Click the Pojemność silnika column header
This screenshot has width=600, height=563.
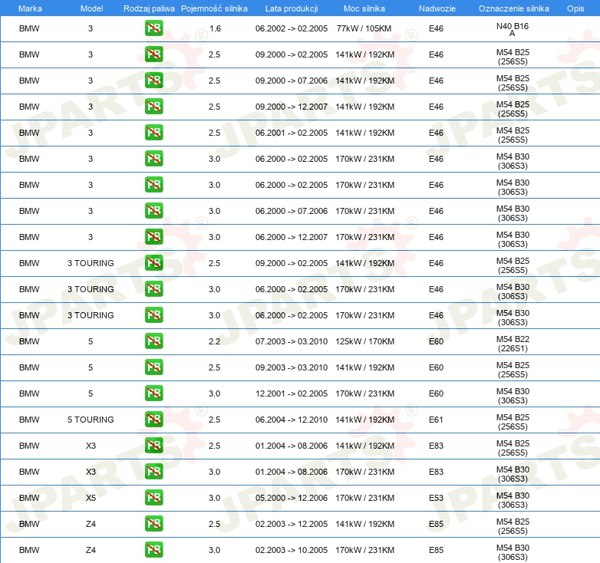(x=214, y=8)
